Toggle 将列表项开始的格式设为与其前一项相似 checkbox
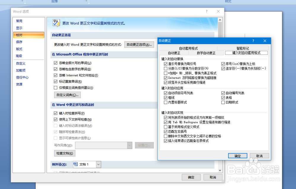This screenshot has height=189, width=296. tap(165, 118)
